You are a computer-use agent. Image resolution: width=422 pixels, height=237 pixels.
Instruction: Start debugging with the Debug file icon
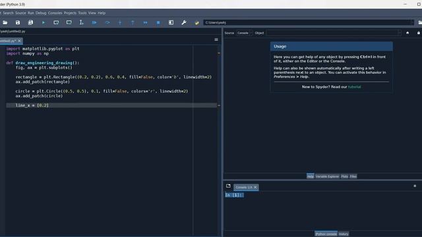point(94,22)
